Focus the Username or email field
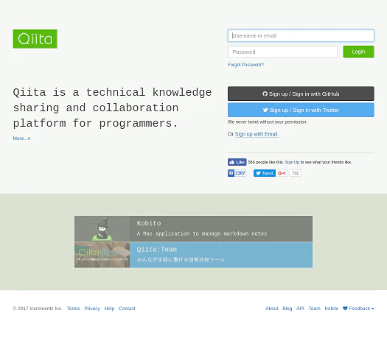This screenshot has height=344, width=387. pyautogui.click(x=301, y=36)
